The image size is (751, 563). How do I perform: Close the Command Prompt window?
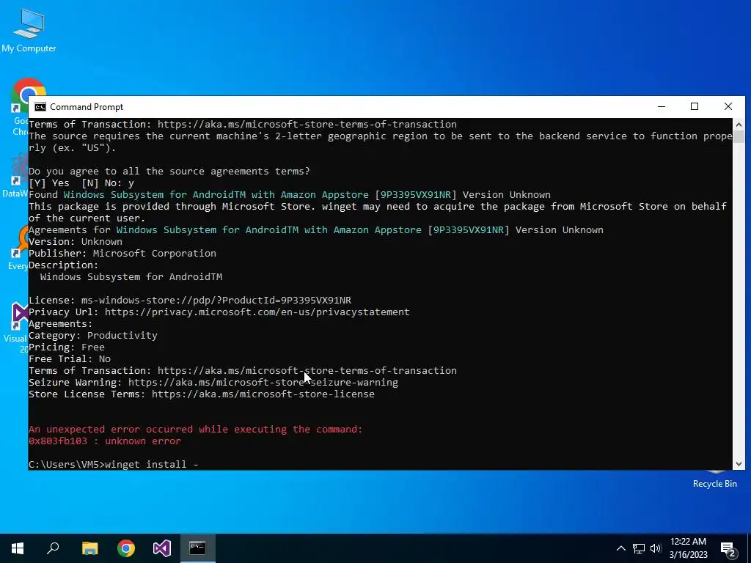[x=728, y=107]
